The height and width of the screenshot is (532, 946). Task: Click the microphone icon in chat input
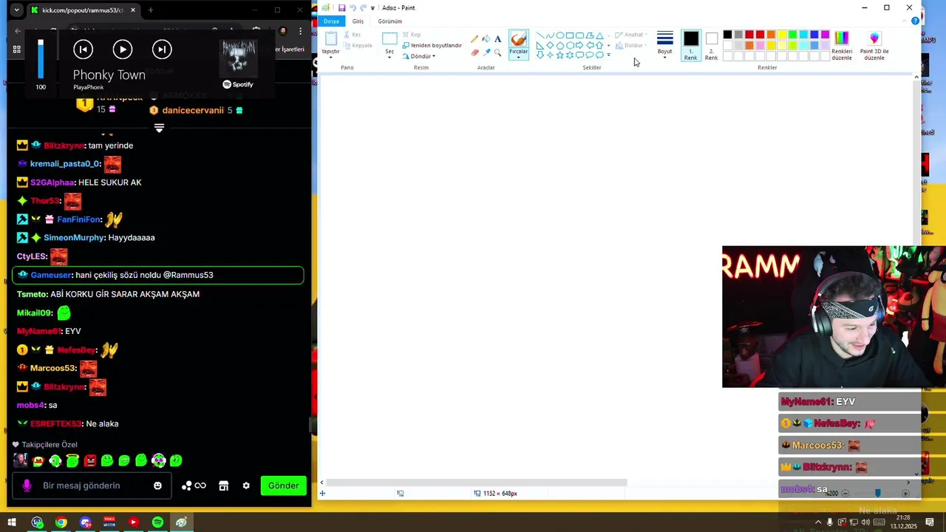[27, 485]
